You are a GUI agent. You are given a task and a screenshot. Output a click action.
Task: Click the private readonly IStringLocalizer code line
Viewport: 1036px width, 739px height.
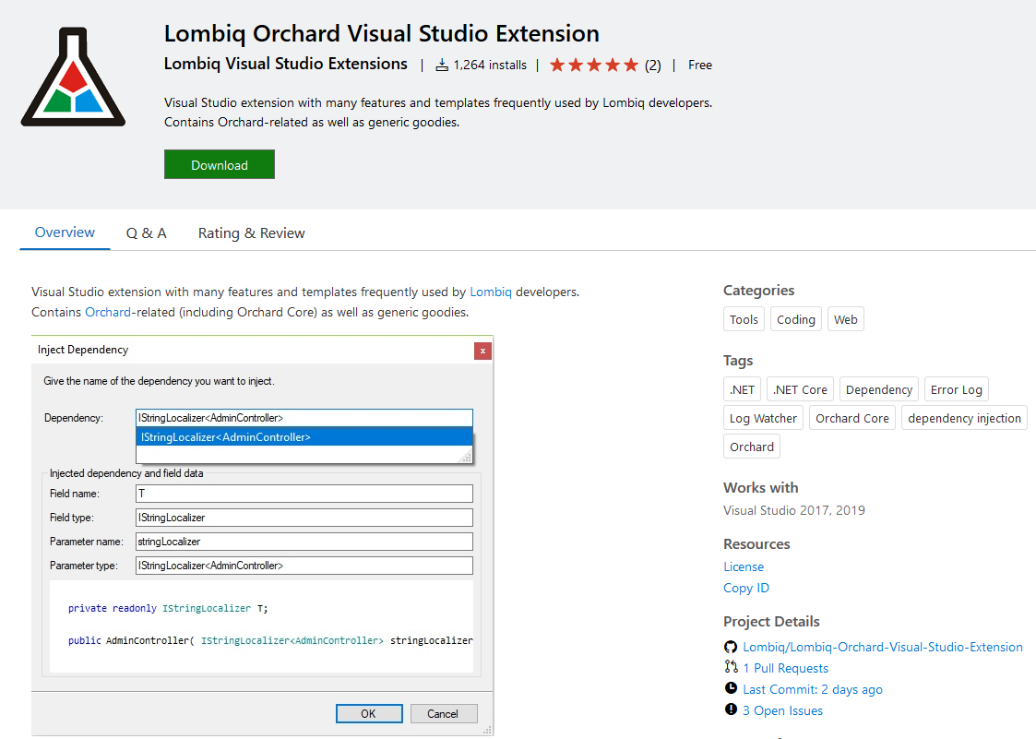click(x=168, y=608)
